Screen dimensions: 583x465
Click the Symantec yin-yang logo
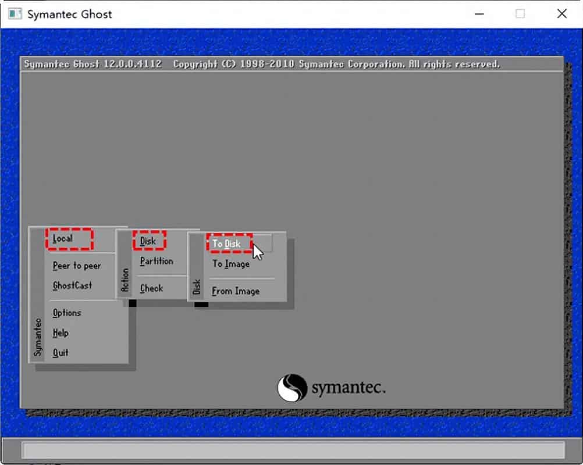pos(292,388)
